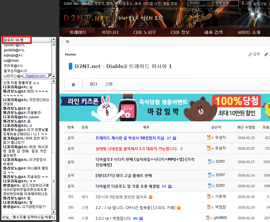Select user gtx980ti@A1L in the chat user list

pos(14,50)
